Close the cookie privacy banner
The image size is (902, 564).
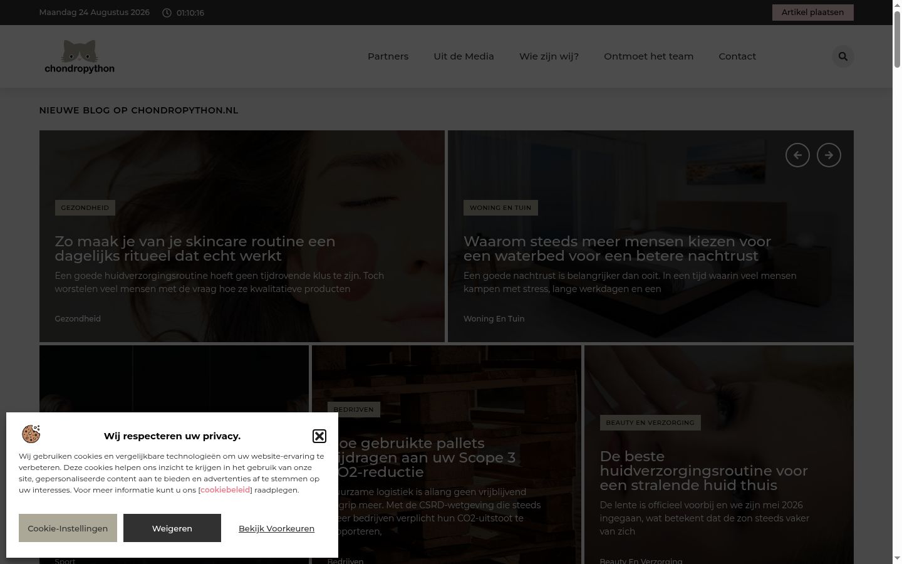pyautogui.click(x=319, y=436)
